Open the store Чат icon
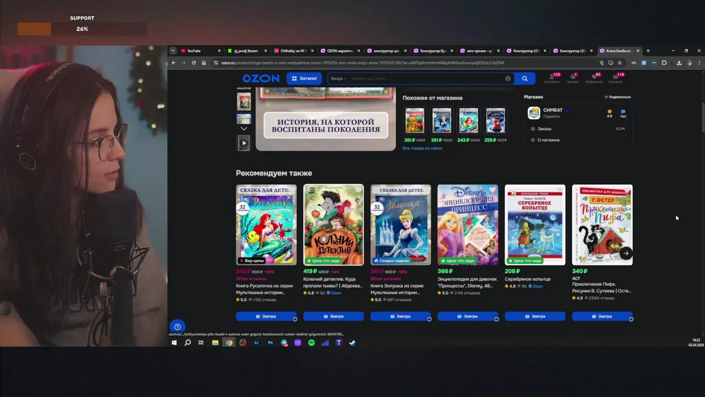Screen dimensions: 705x397 [x=623, y=113]
